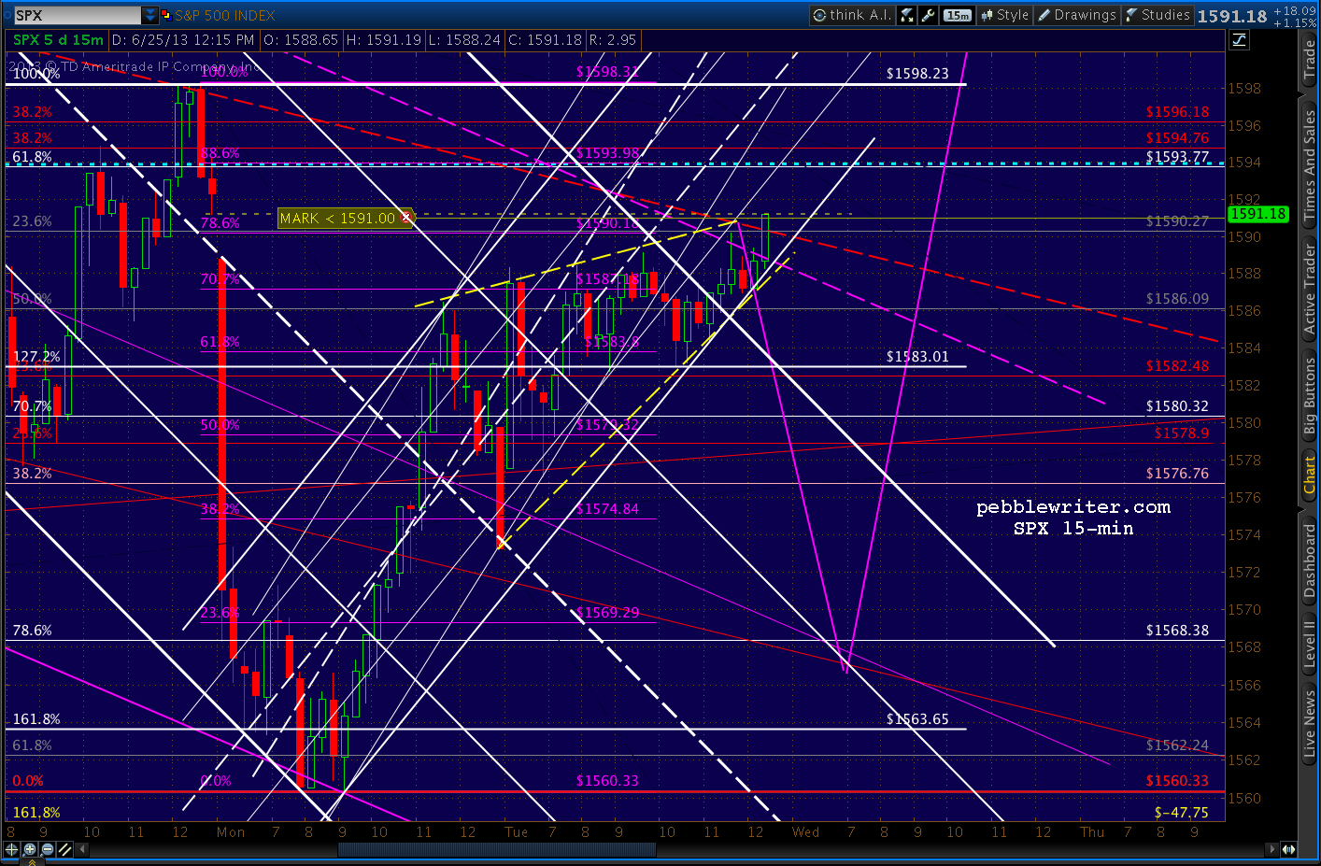The height and width of the screenshot is (866, 1321).
Task: Click the H: 1591.19 high value
Action: 384,40
